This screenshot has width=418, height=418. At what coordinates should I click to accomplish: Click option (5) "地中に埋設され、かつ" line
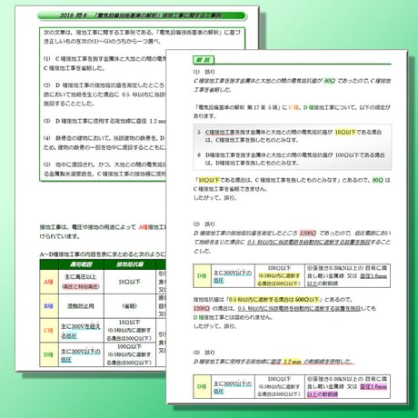[x=105, y=164]
